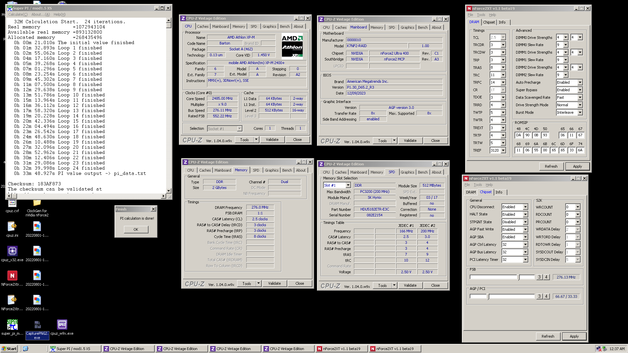This screenshot has width=628, height=353.
Task: Open File menu in nForce2XT DRAM window
Action: [x=470, y=15]
